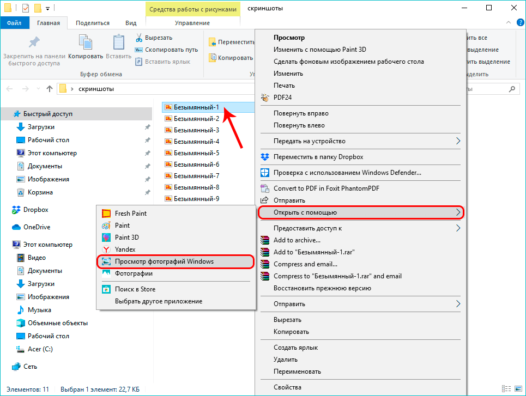Click the Yandex browser icon

click(x=106, y=249)
